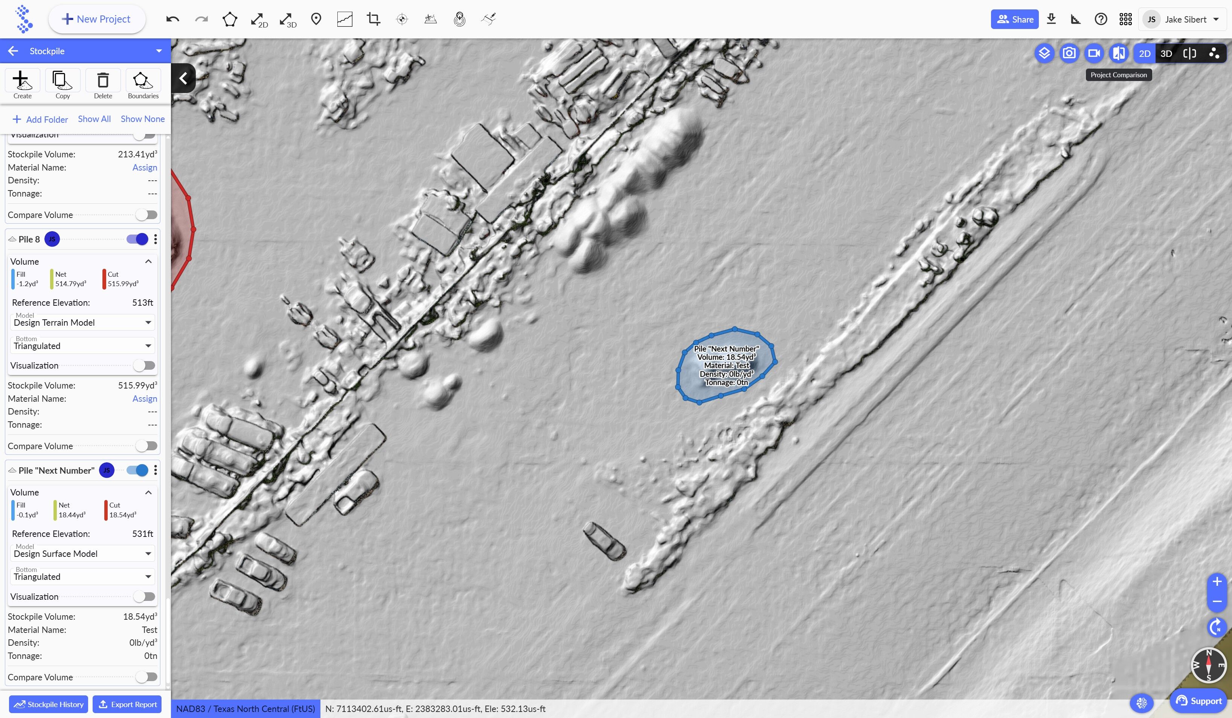This screenshot has width=1232, height=718.
Task: Collapse Pile "Next Number" Volume section
Action: [x=149, y=493]
